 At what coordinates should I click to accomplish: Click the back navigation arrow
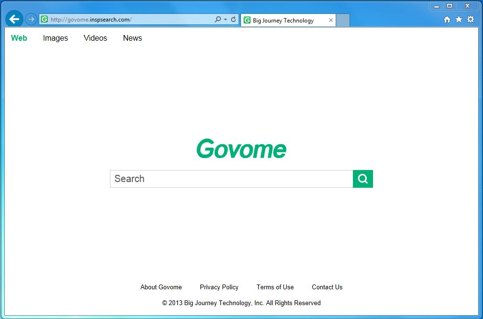click(13, 19)
